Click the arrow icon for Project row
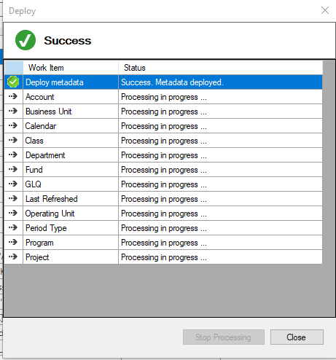 pyautogui.click(x=13, y=257)
